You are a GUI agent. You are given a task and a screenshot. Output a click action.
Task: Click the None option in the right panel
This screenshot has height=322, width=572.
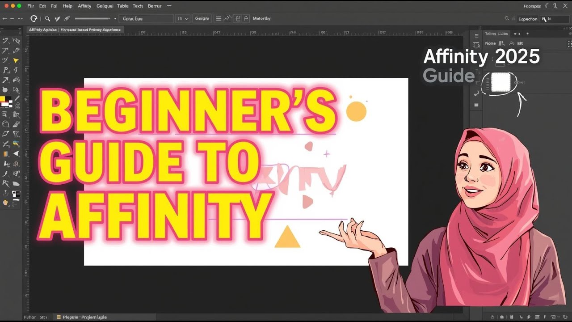(x=490, y=43)
